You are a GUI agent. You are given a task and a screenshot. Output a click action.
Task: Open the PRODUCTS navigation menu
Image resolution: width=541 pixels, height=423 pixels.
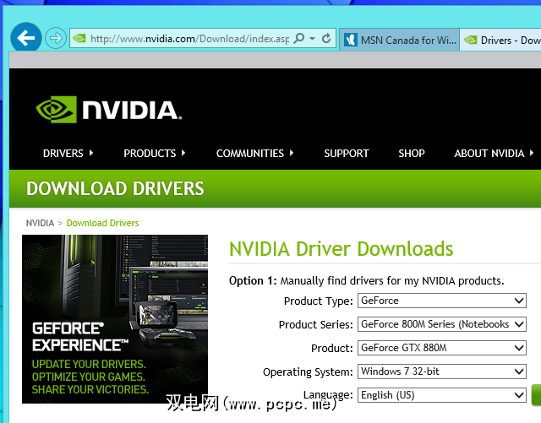tap(154, 153)
